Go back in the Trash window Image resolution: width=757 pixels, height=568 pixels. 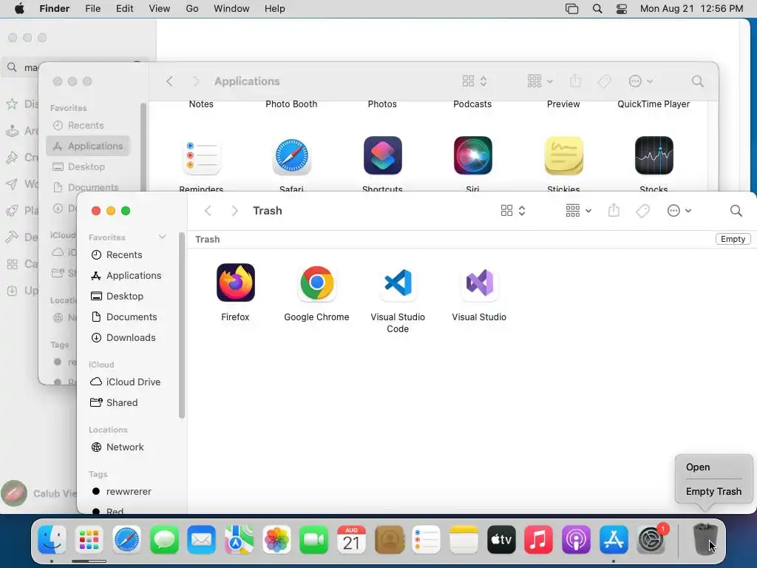pos(208,211)
